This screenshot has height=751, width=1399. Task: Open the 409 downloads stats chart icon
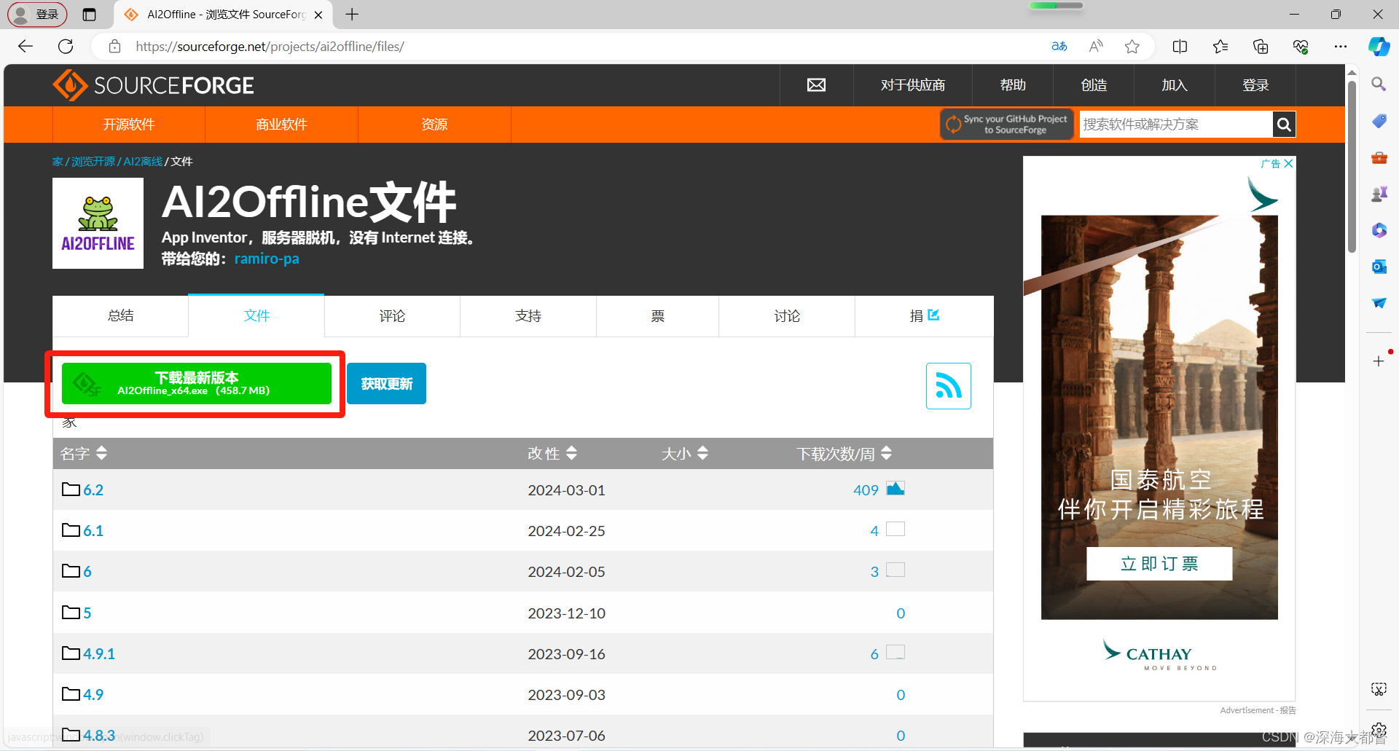point(896,488)
